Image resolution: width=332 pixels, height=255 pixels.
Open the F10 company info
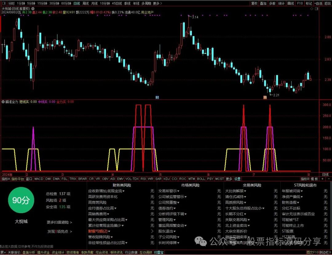click(x=300, y=3)
